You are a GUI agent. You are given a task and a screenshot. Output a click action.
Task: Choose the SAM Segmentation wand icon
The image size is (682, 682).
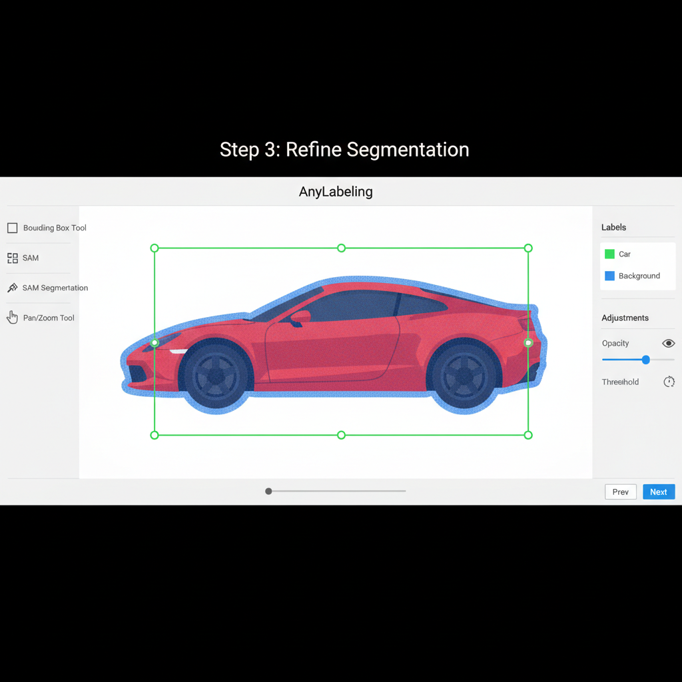13,288
